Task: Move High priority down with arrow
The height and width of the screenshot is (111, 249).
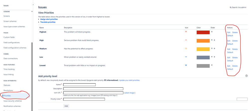Action: tap(214, 40)
